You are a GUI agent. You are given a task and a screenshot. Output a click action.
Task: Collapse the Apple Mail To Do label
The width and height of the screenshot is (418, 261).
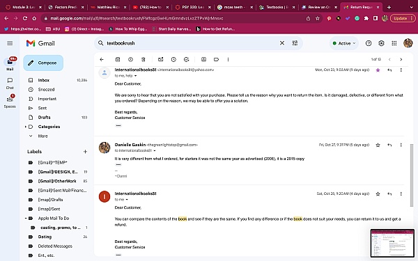coord(26,219)
